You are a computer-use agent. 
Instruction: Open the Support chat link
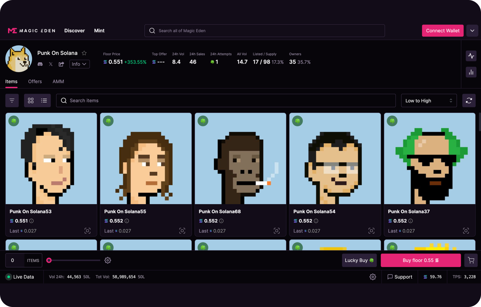coord(400,277)
